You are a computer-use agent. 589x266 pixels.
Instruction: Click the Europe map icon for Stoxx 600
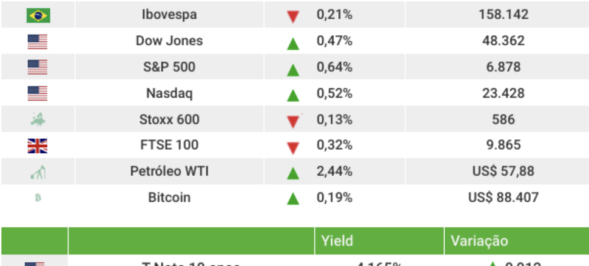(38, 120)
